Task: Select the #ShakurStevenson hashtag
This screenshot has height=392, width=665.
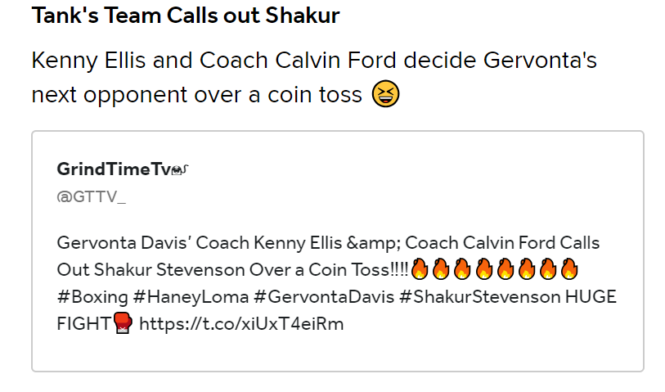Action: pyautogui.click(x=480, y=297)
